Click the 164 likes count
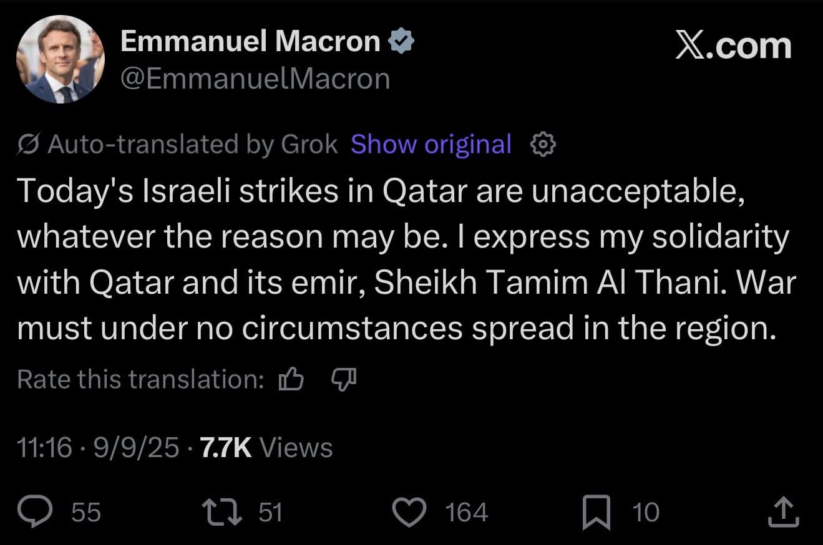 tap(466, 513)
